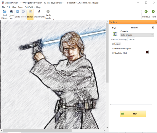The height and width of the screenshot is (133, 157).
Task: Minimize the Sketch Drawer window
Action: point(138,3)
